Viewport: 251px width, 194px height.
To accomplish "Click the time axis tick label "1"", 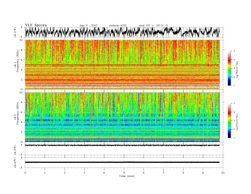I will (x=45, y=173).
